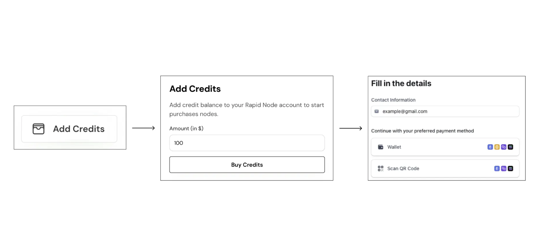Click the purple Polygon icon in Wallet row
This screenshot has width=558, height=246.
(x=504, y=147)
